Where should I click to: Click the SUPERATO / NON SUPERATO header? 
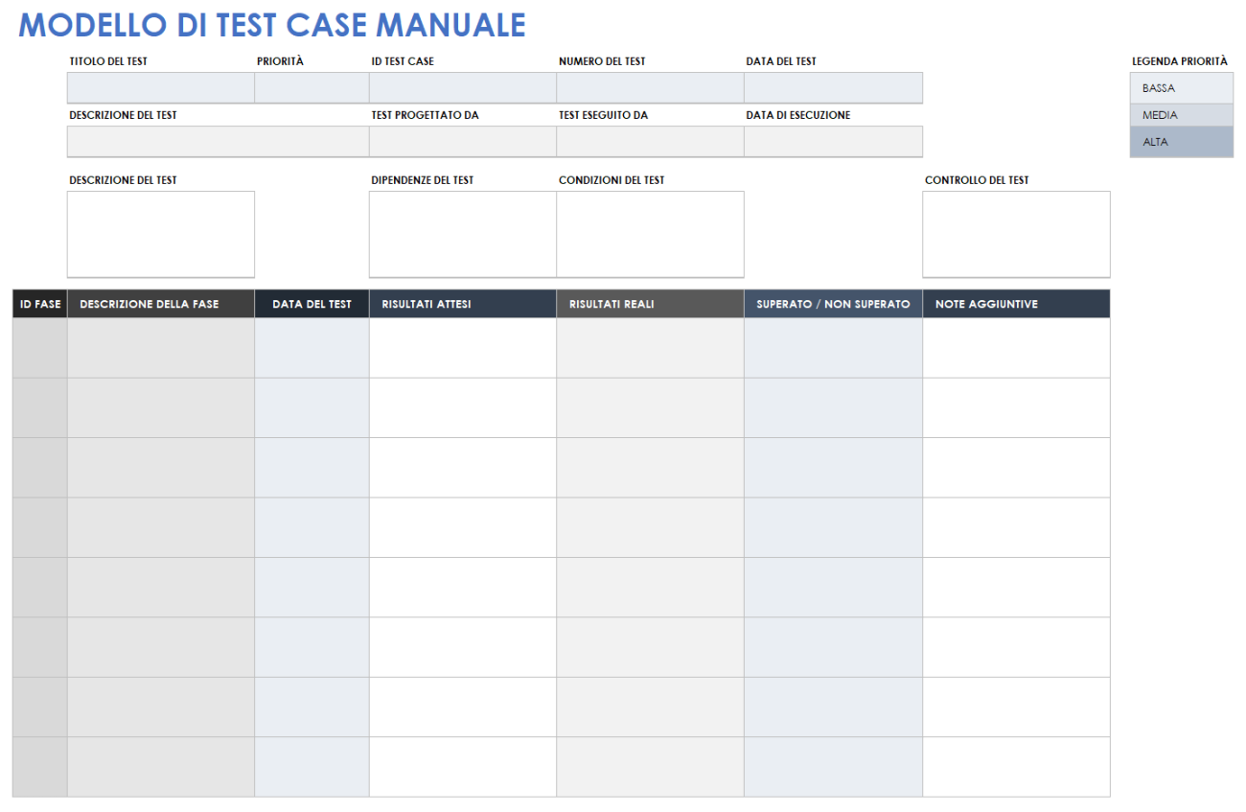click(x=832, y=303)
